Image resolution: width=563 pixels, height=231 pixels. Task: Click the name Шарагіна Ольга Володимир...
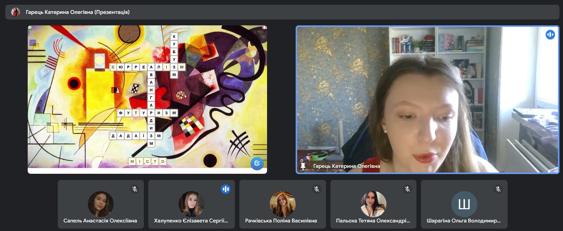(x=464, y=221)
